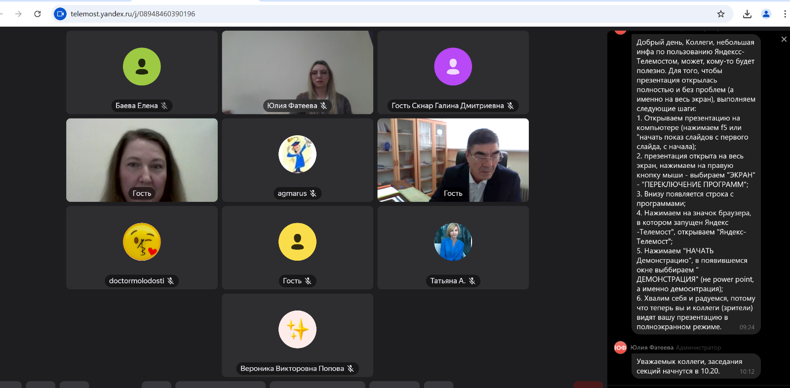Click the red end-call button at bottom
Viewport: 790px width, 388px height.
[588, 385]
